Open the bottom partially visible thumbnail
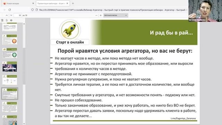This screenshot has width=222, height=125. (x=10, y=120)
